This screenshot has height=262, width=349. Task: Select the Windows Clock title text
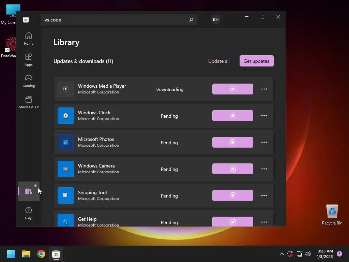coord(94,113)
